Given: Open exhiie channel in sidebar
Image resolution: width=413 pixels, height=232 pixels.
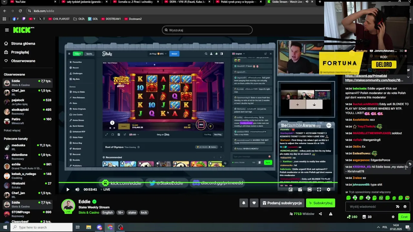Looking at the screenshot, I should point(28,166).
